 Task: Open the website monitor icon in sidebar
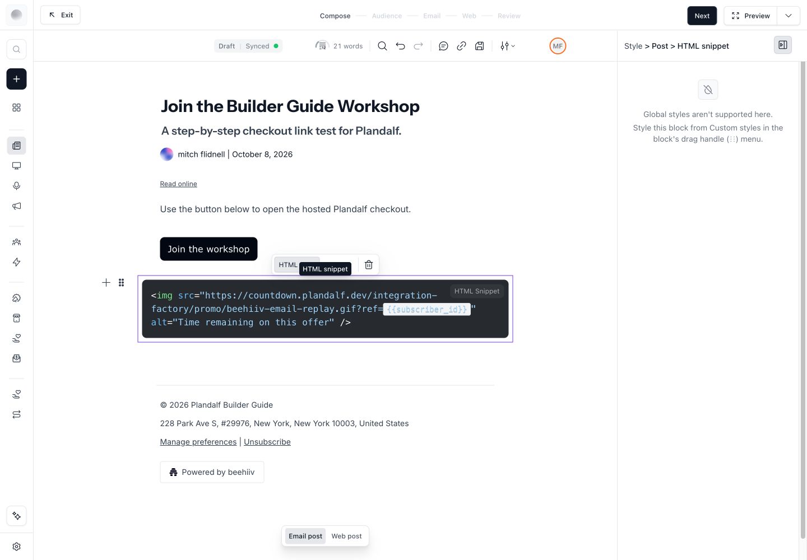16,166
